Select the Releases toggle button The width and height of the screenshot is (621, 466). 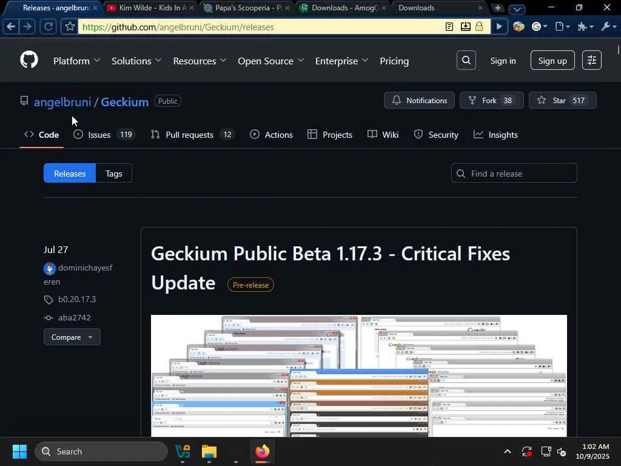(x=70, y=173)
